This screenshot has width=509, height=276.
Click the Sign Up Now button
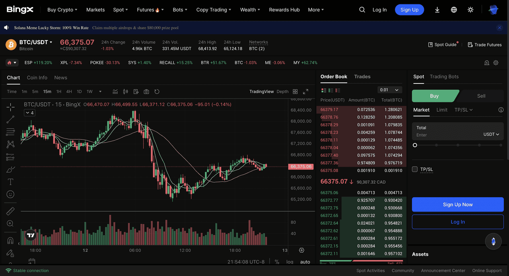coord(457,204)
